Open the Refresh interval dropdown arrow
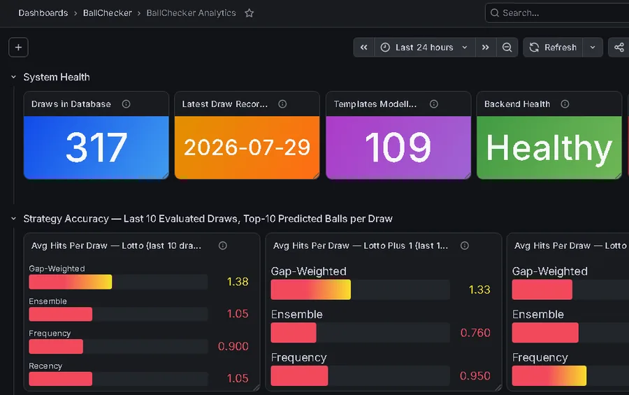The image size is (629, 395). click(x=593, y=48)
